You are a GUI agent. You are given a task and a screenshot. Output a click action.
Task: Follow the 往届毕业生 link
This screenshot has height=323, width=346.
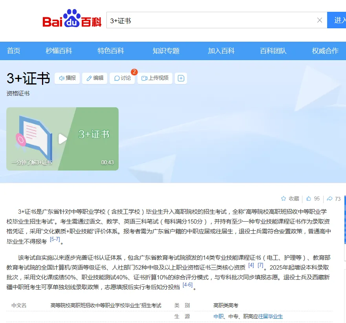click(x=271, y=316)
